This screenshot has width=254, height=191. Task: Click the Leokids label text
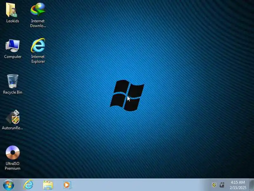coord(13,21)
